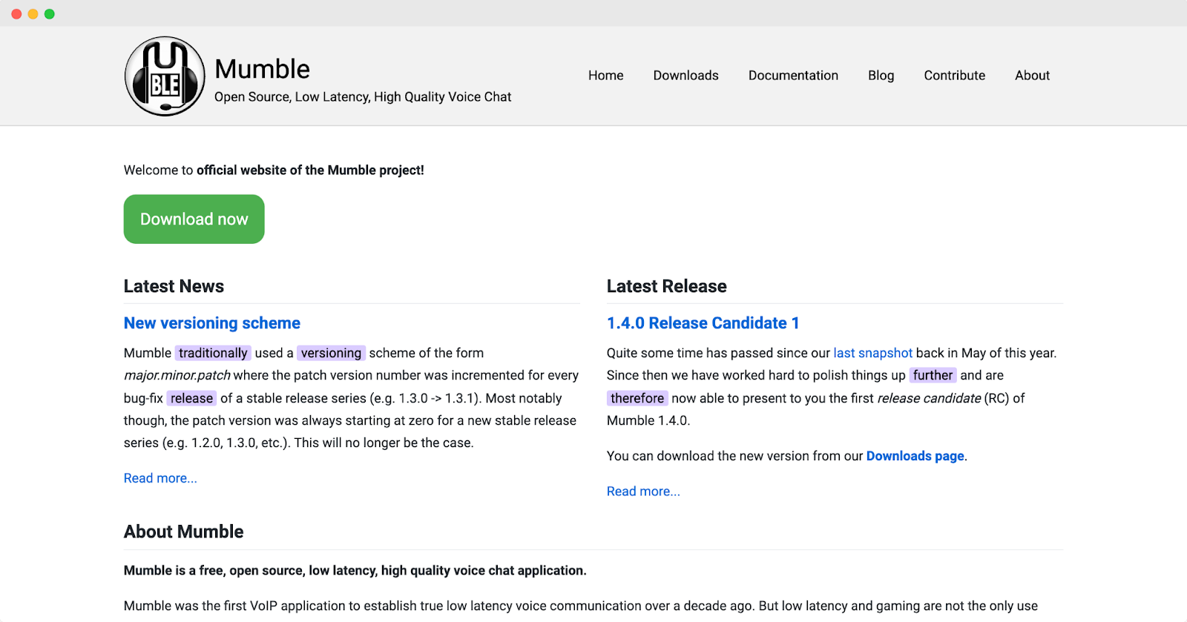Screen dimensions: 1187x622
Task: Close the window with red button
Action: tap(16, 14)
